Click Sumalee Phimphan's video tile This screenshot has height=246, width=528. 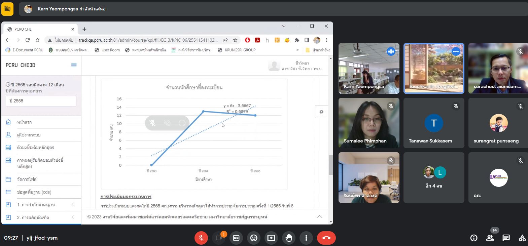point(369,123)
